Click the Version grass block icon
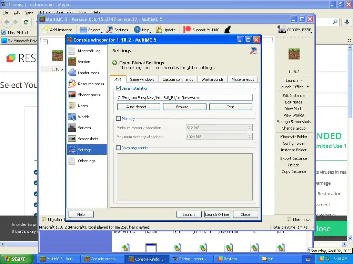 72,62
